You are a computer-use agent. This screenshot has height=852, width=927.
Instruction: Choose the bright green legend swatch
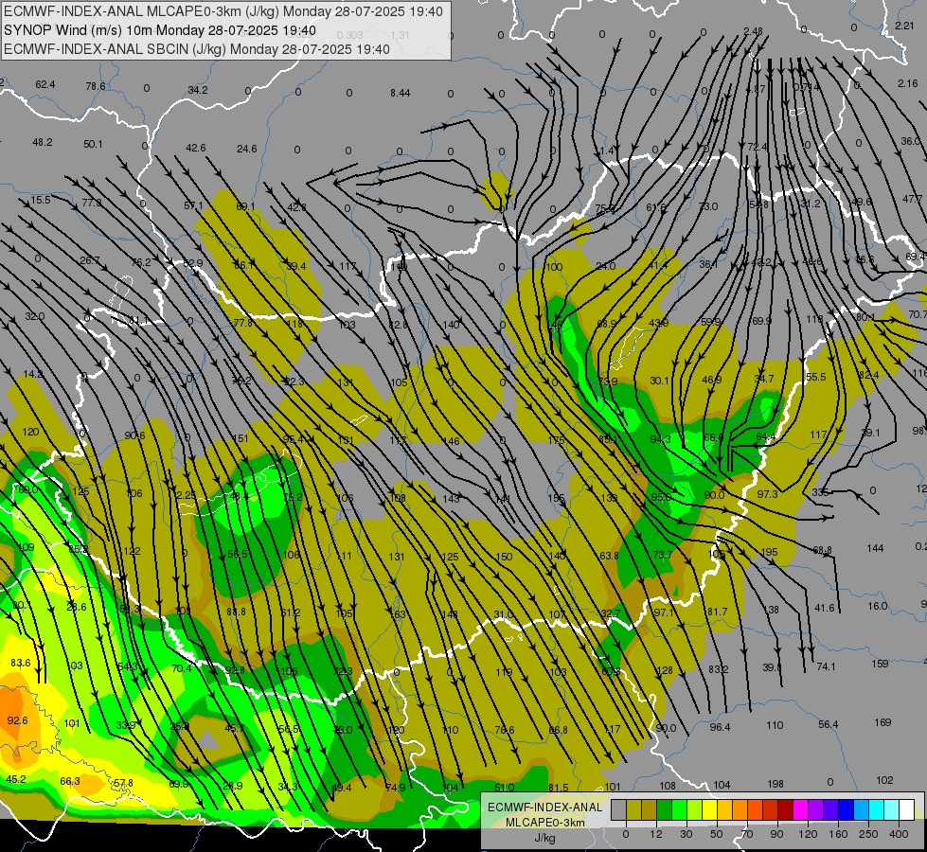coord(679,809)
